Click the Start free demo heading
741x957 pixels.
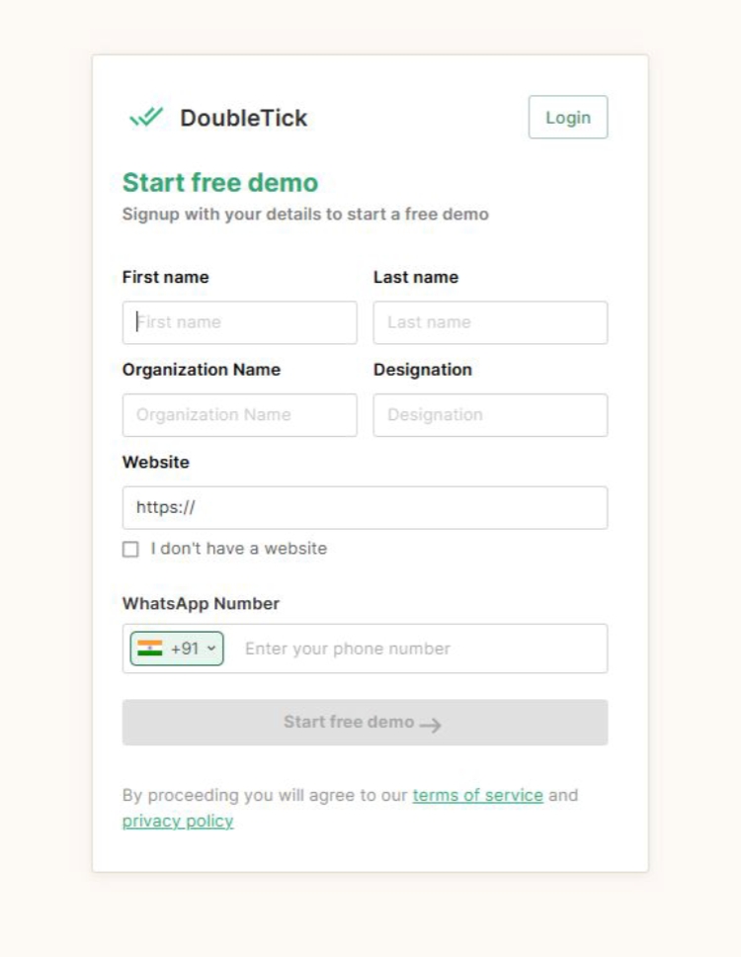(220, 183)
